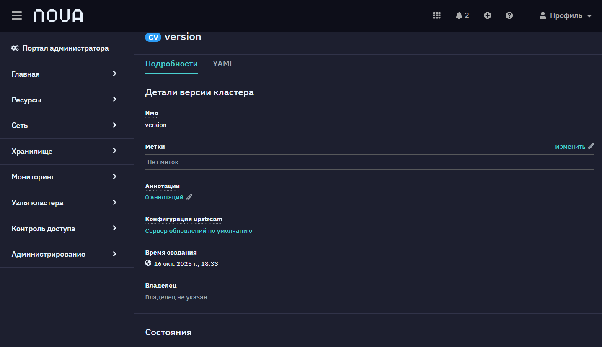602x347 pixels.
Task: Click Изменить link to edit labels
Action: click(x=570, y=146)
